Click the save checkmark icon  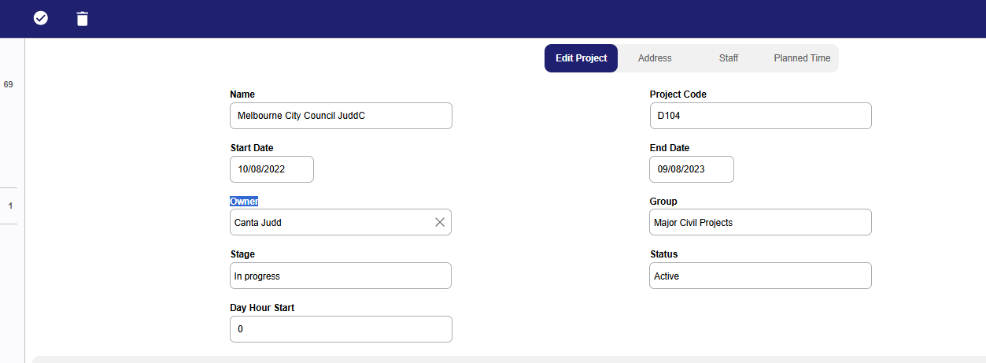point(41,18)
